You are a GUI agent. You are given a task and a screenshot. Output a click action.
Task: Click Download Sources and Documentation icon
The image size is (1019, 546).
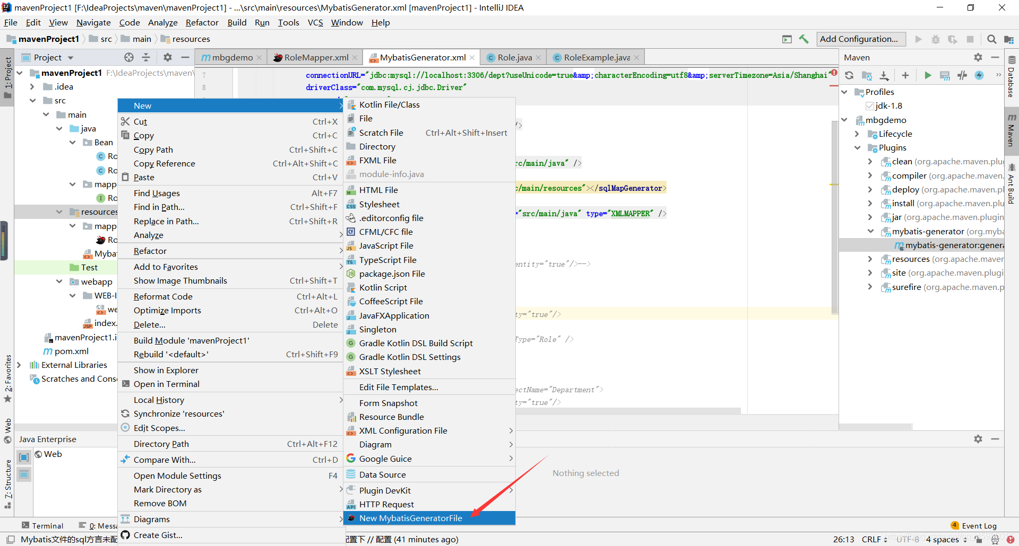click(884, 75)
